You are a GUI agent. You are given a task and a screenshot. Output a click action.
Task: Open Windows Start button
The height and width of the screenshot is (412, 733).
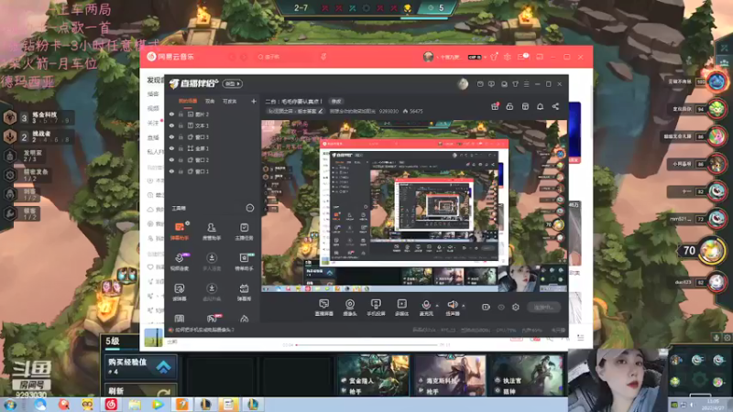[10, 405]
